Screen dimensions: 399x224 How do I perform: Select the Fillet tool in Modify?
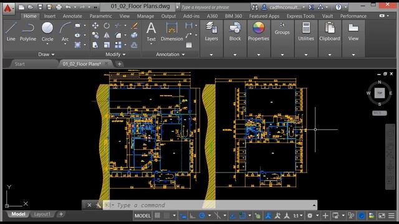[x=118, y=35]
